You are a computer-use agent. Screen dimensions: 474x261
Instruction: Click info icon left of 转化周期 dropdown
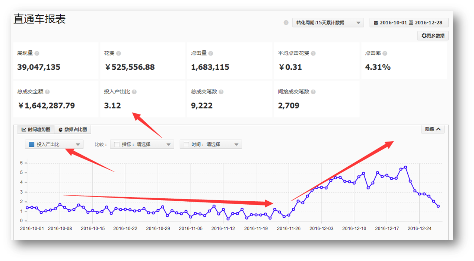(x=286, y=23)
